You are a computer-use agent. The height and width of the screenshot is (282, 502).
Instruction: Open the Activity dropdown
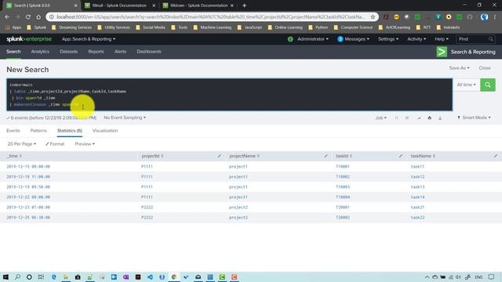(417, 39)
